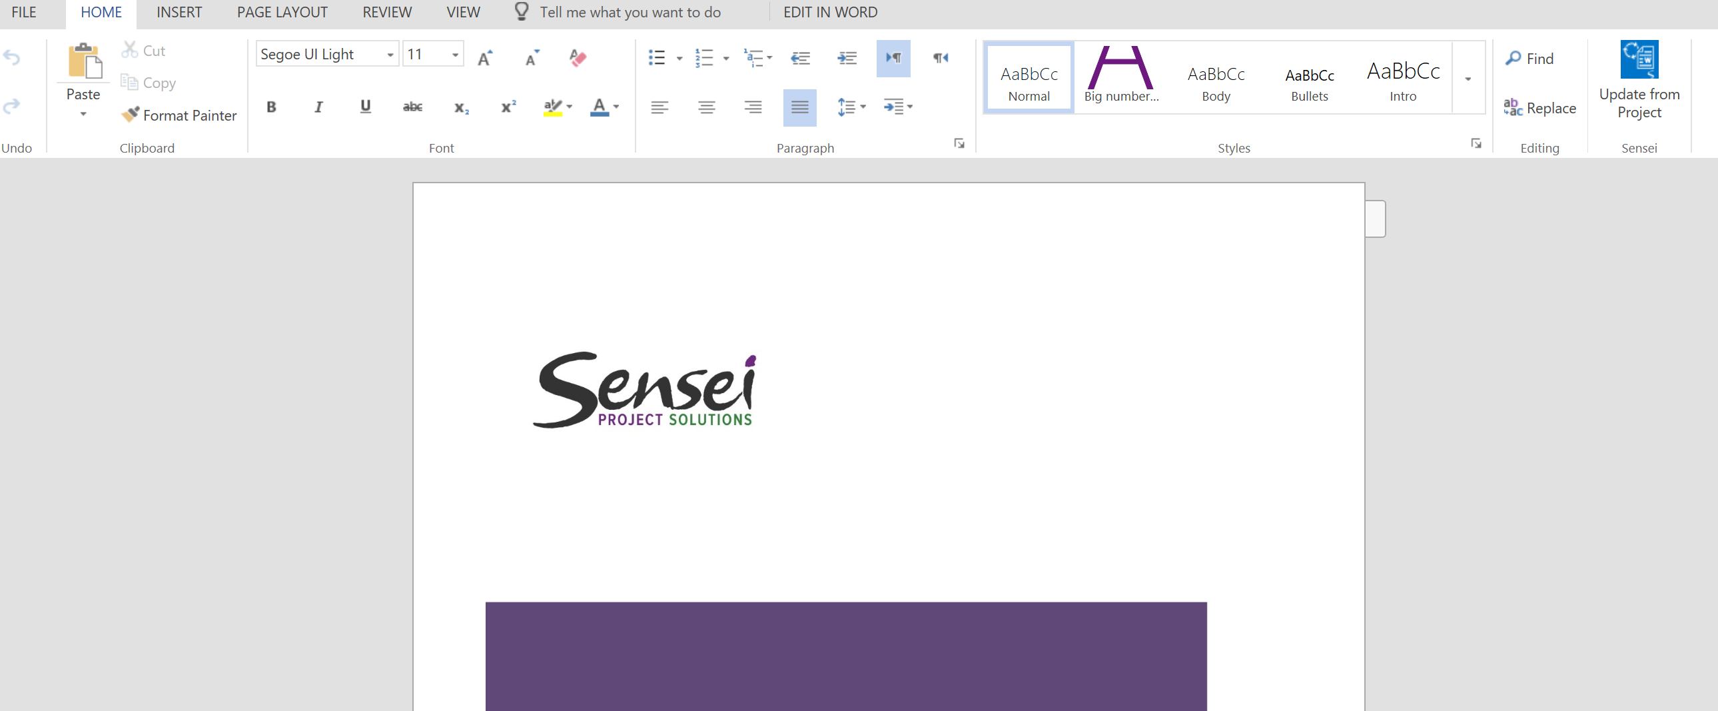1718x711 pixels.
Task: Shrink font size with smaller A icon
Action: pos(532,57)
